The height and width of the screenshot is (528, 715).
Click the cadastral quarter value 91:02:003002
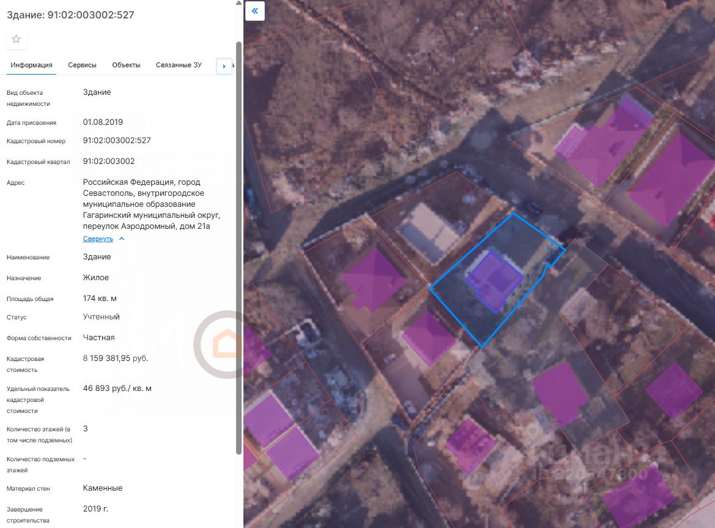click(x=108, y=162)
